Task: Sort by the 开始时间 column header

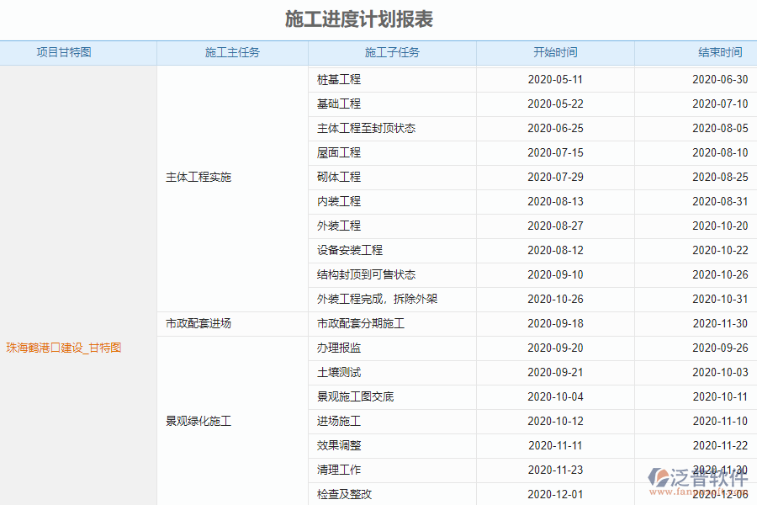Action: [553, 52]
